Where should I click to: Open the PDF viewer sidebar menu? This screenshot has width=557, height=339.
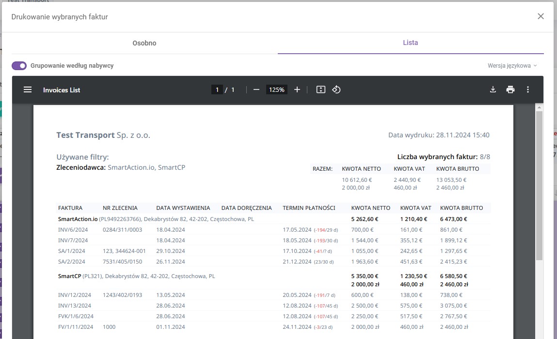pyautogui.click(x=28, y=89)
